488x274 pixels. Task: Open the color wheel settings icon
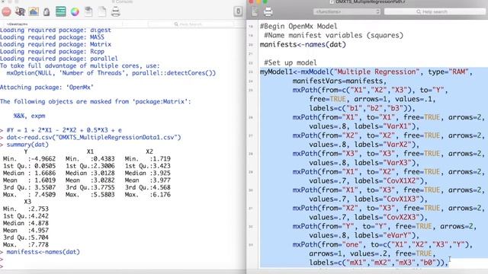[75, 12]
